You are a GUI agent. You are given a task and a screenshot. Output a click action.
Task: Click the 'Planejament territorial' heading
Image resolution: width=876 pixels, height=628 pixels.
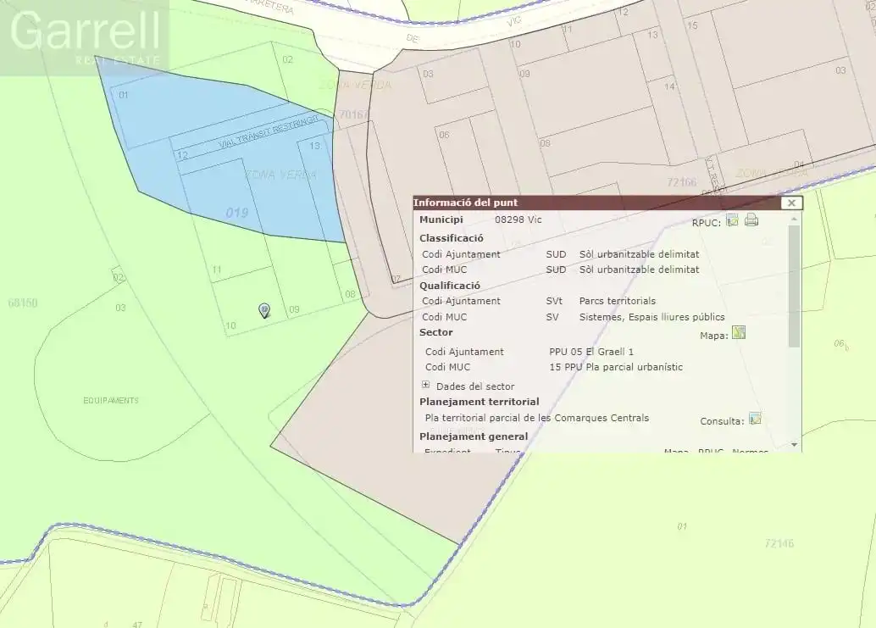tap(480, 402)
